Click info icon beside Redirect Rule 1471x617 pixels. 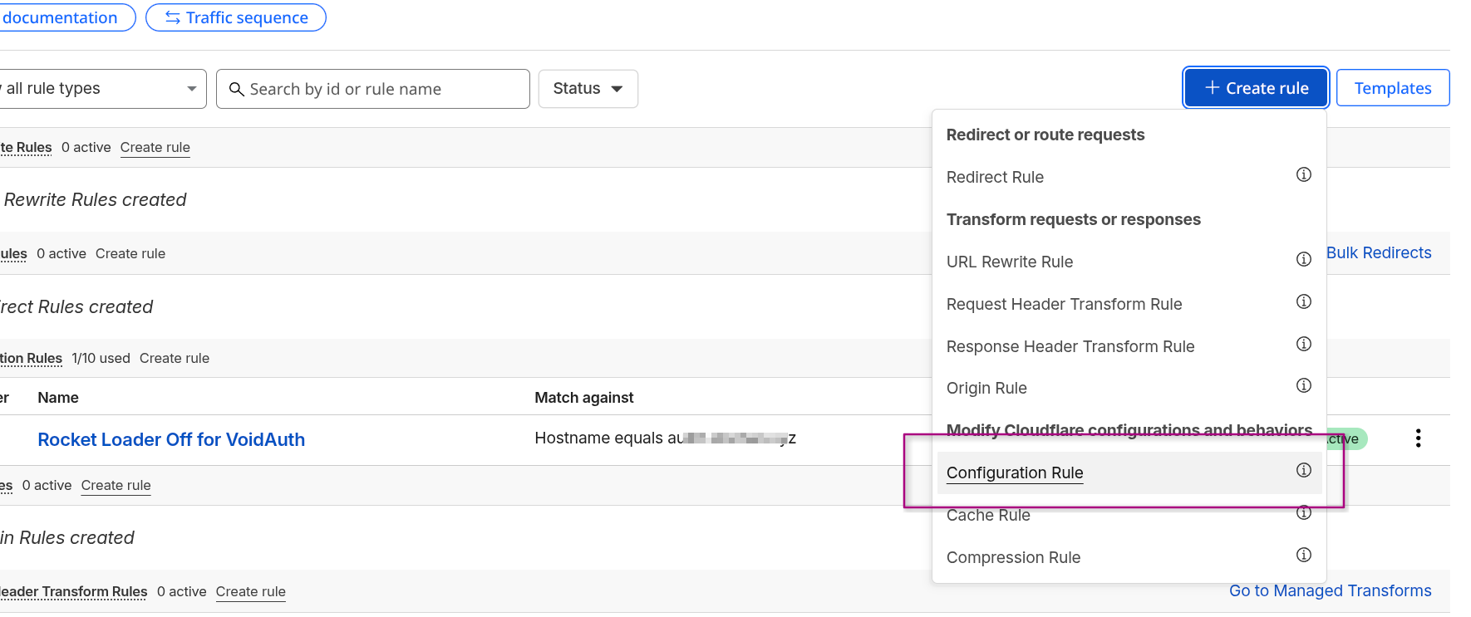(x=1303, y=174)
